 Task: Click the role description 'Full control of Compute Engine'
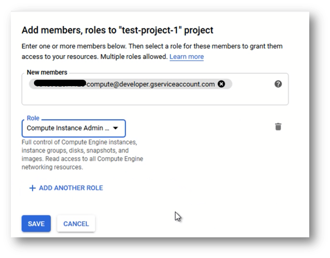pos(82,155)
